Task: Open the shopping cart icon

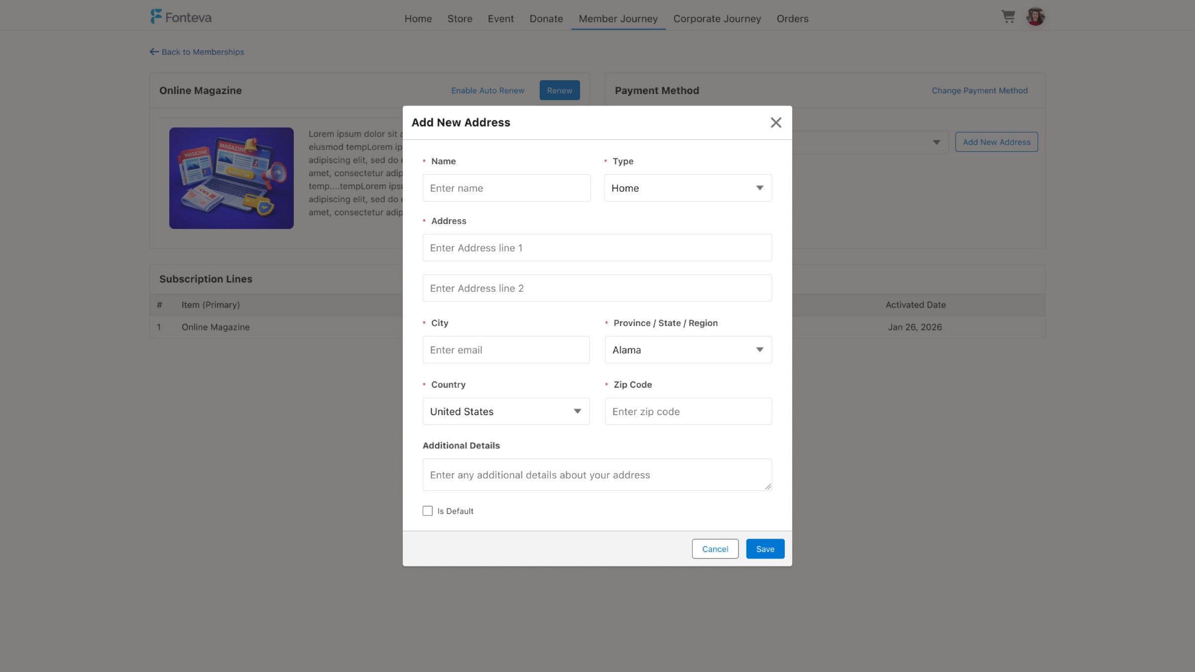Action: click(1008, 17)
